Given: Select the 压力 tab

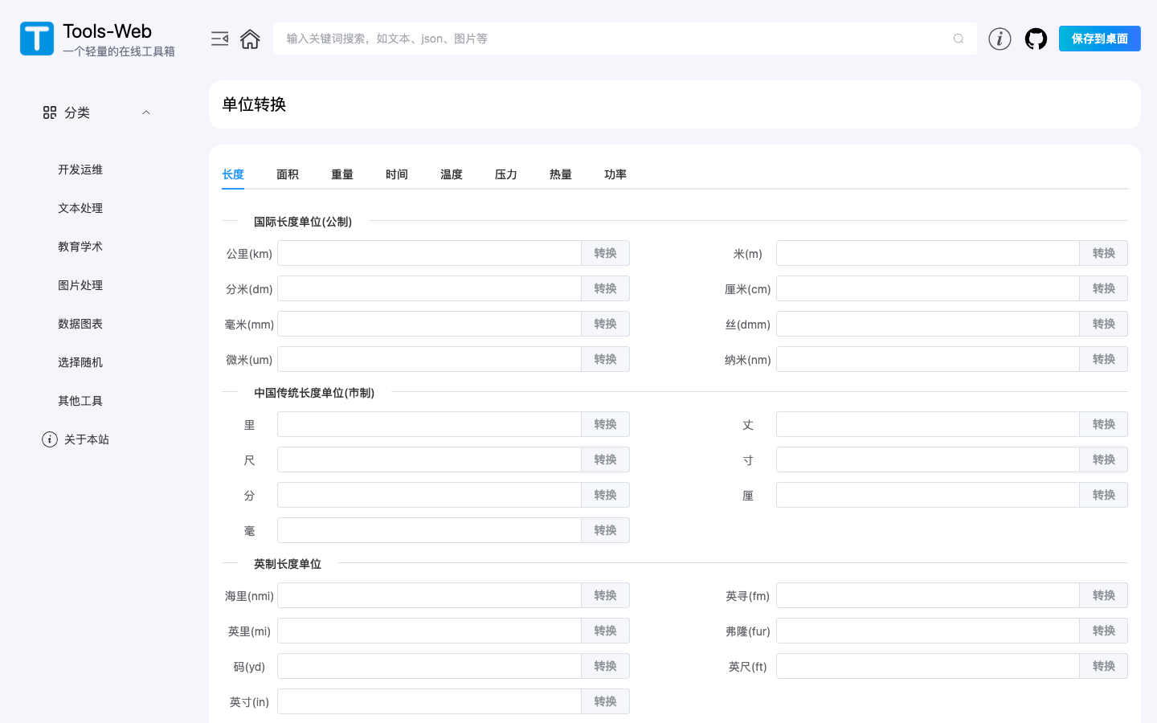Looking at the screenshot, I should 506,174.
